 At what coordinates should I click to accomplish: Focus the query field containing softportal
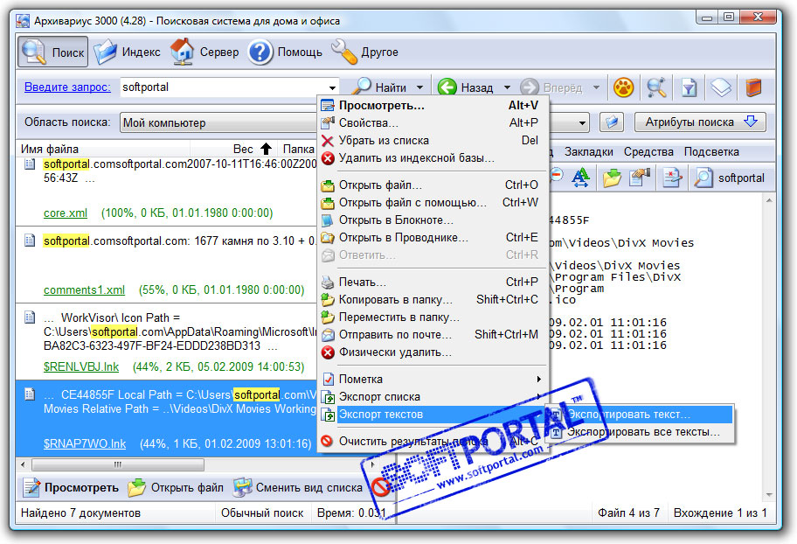[223, 87]
